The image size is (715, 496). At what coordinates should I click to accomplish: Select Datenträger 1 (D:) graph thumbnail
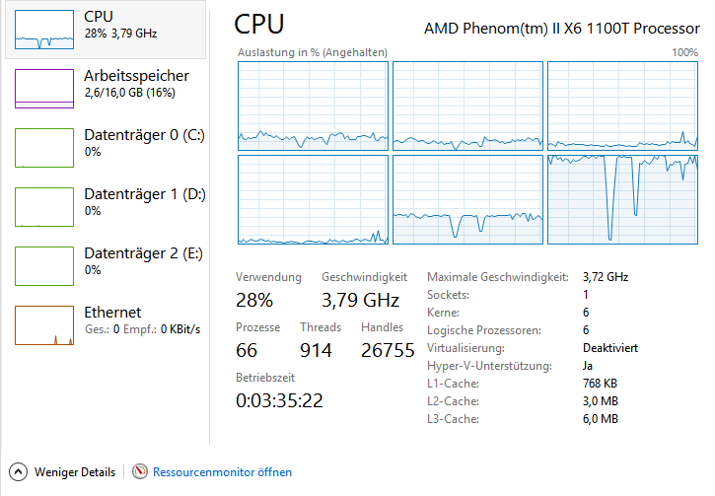(44, 207)
